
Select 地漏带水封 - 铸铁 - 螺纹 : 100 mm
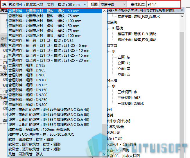pos(55,36)
